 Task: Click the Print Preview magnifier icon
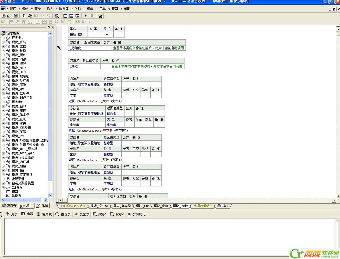[56, 15]
